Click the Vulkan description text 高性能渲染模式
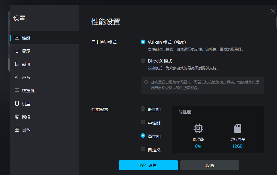The width and height of the screenshot is (277, 175). 196,49
